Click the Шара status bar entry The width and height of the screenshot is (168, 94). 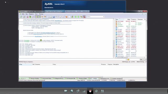pos(81,80)
